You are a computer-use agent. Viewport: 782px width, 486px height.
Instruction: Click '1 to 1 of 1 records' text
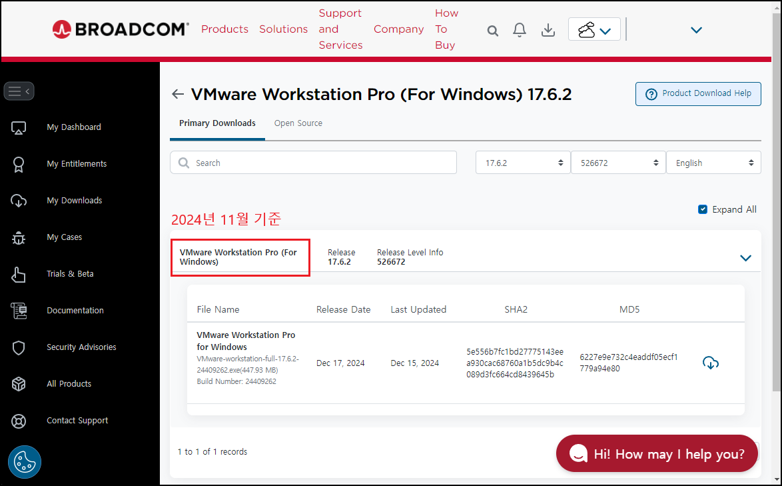[212, 451]
